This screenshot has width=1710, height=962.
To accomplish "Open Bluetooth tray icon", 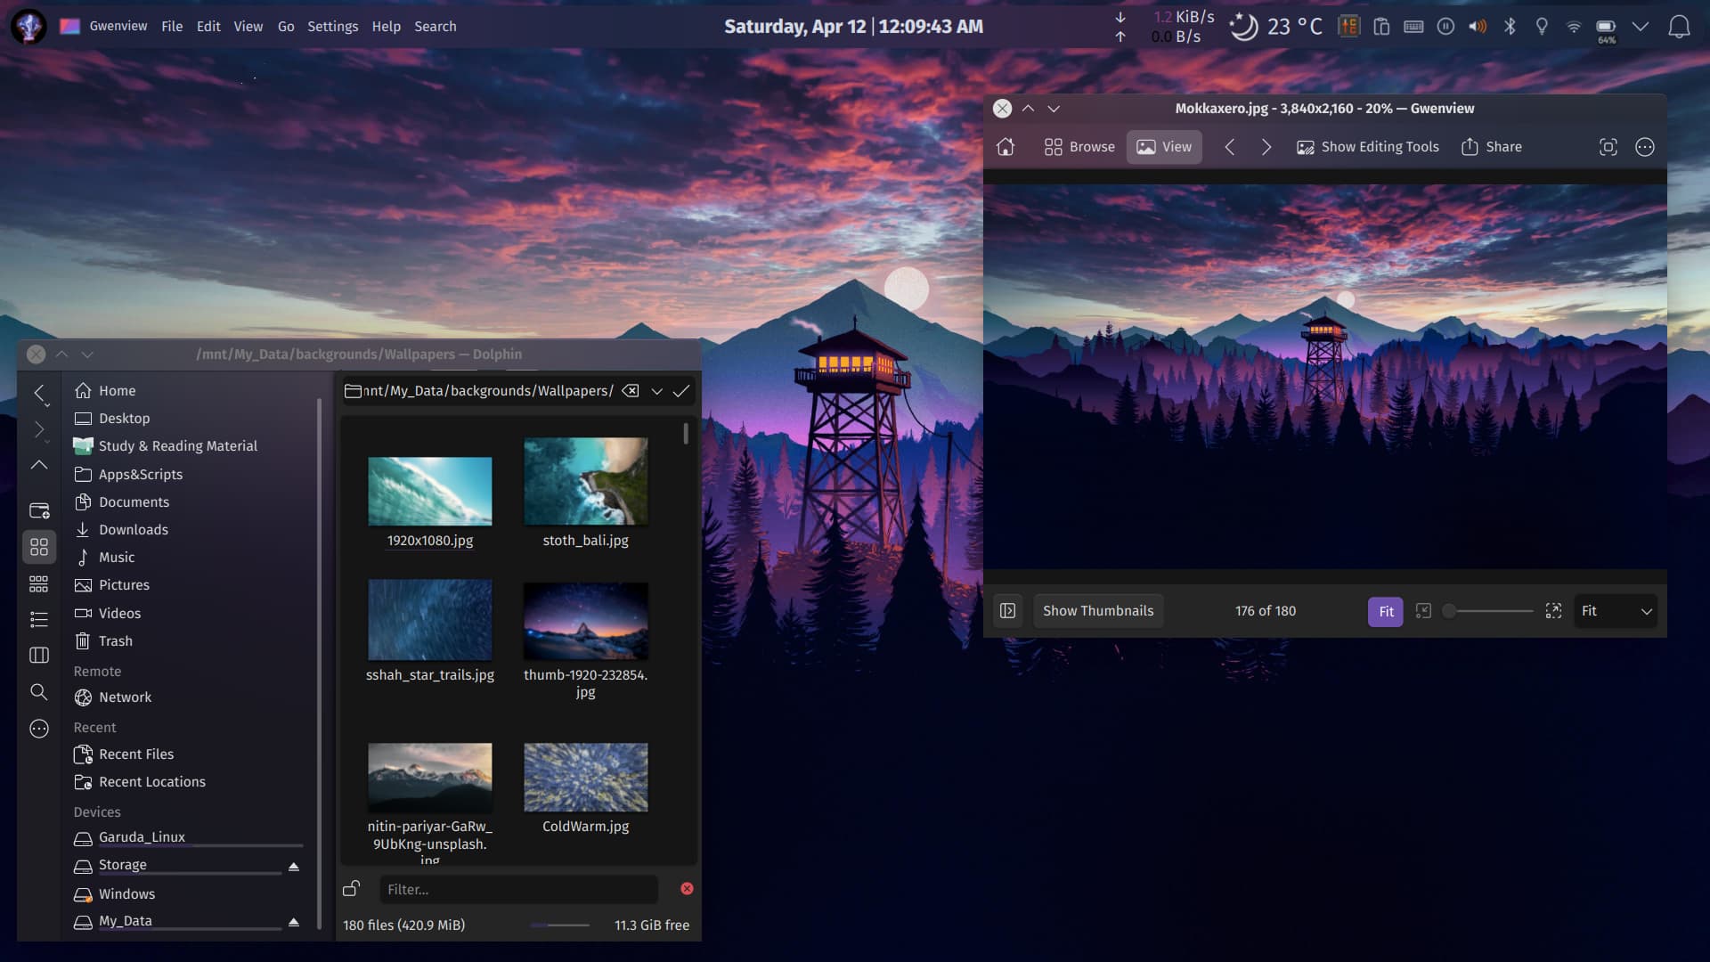I will point(1510,27).
